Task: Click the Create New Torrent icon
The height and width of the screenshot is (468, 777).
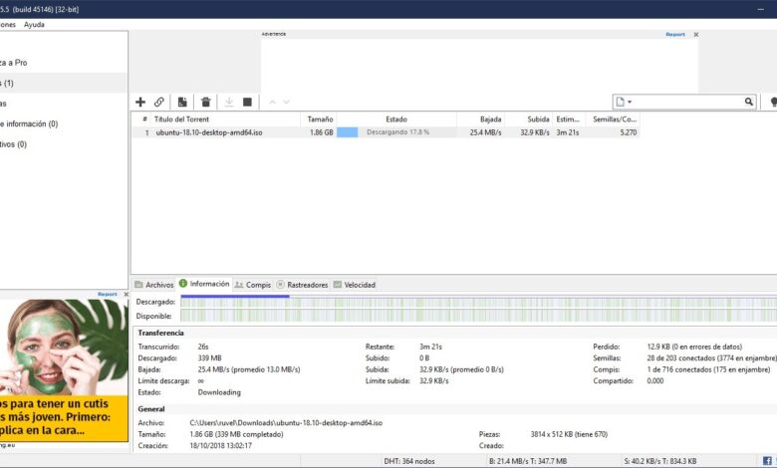Action: (x=182, y=102)
